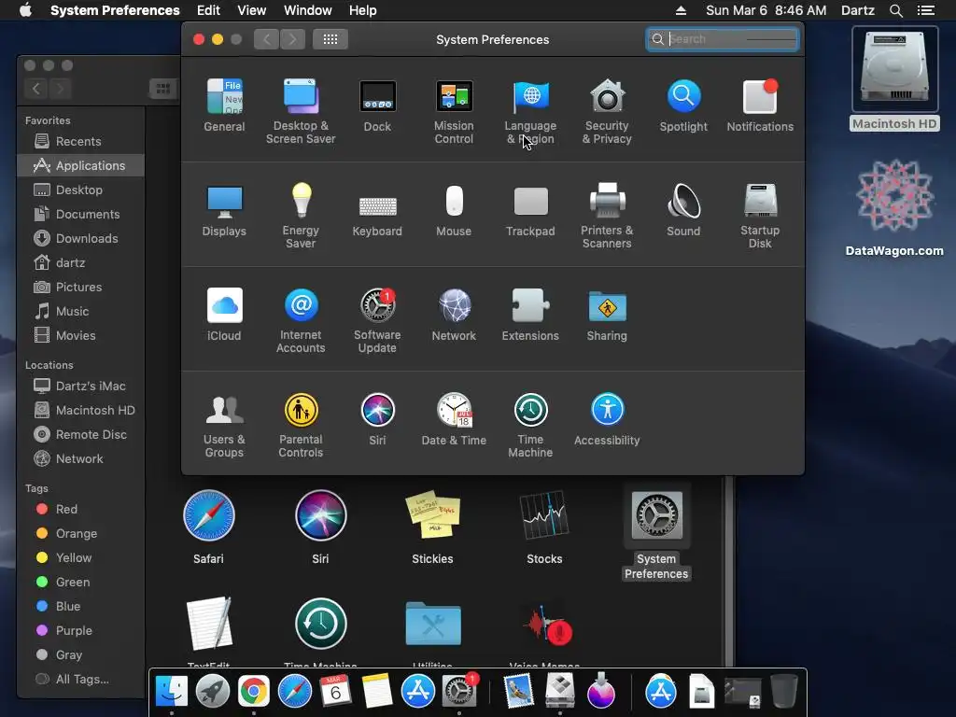Screen dimensions: 956x717
Task: Select Safari app icon in Finder window
Action: pos(208,527)
